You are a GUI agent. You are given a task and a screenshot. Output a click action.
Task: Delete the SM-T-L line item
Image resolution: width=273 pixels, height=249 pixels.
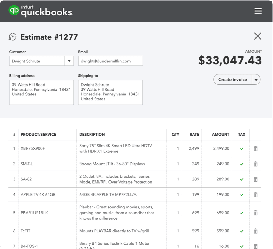click(x=255, y=164)
